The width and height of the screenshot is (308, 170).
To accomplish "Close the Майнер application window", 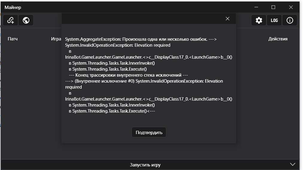I will tap(291, 7).
